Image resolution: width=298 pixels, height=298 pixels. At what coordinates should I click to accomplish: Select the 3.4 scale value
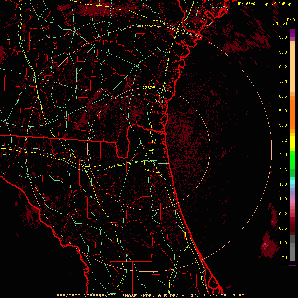pos(283,155)
